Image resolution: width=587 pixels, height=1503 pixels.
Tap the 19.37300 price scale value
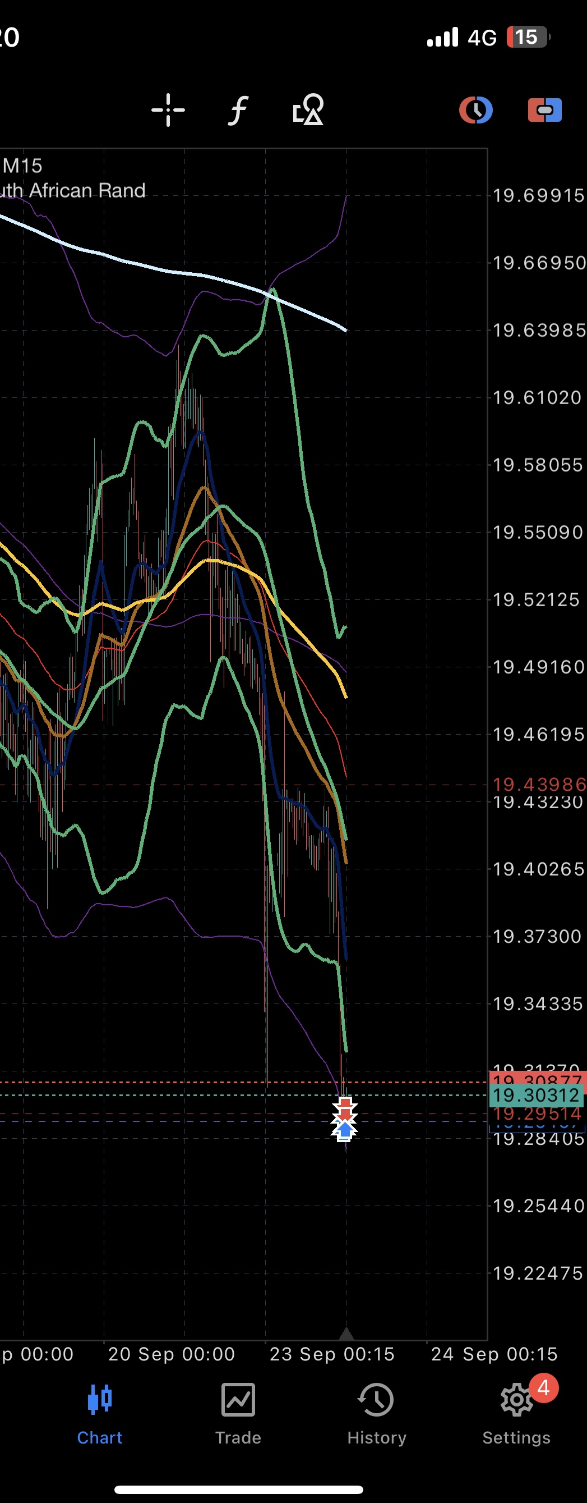[x=538, y=937]
